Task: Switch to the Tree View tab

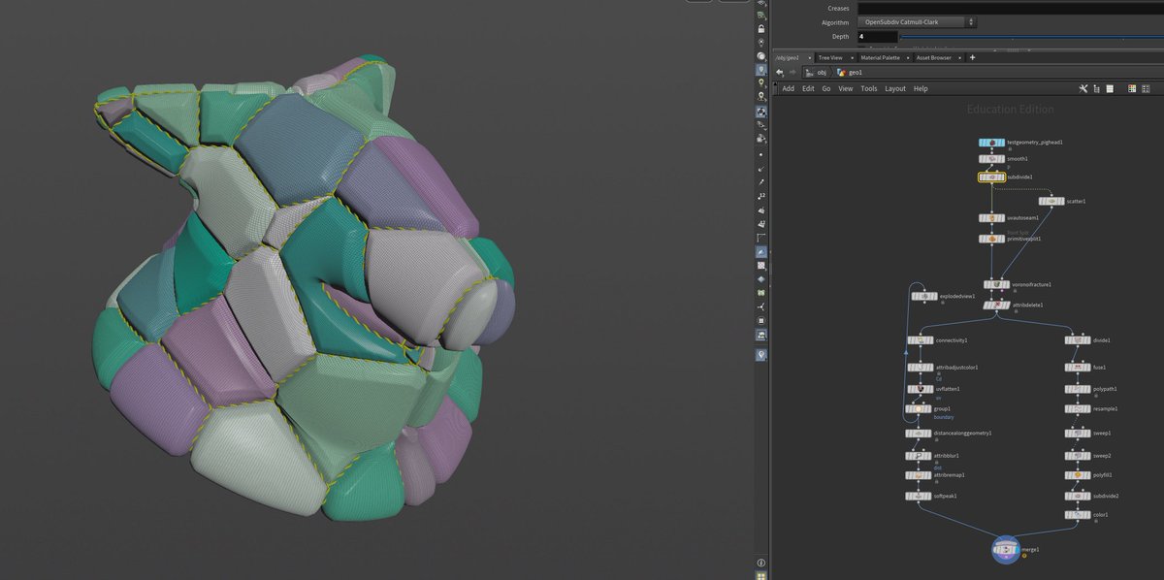Action: click(830, 58)
